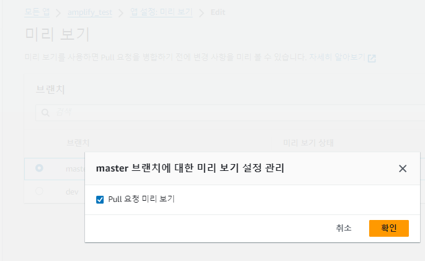This screenshot has width=425, height=261.
Task: Click the Edit breadcrumb item
Action: click(x=217, y=12)
